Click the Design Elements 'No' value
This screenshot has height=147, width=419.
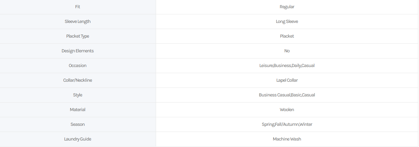point(287,51)
